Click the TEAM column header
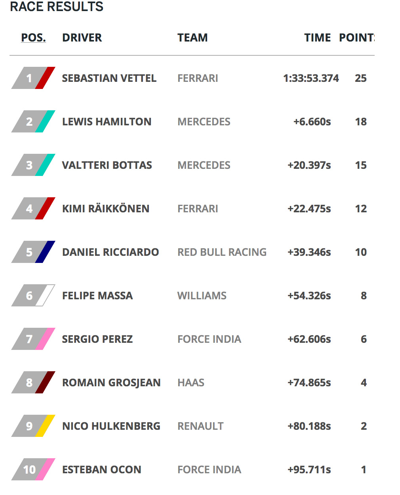400x495 pixels. pyautogui.click(x=192, y=38)
